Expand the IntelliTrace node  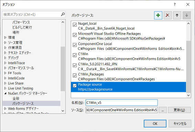click(x=6, y=63)
